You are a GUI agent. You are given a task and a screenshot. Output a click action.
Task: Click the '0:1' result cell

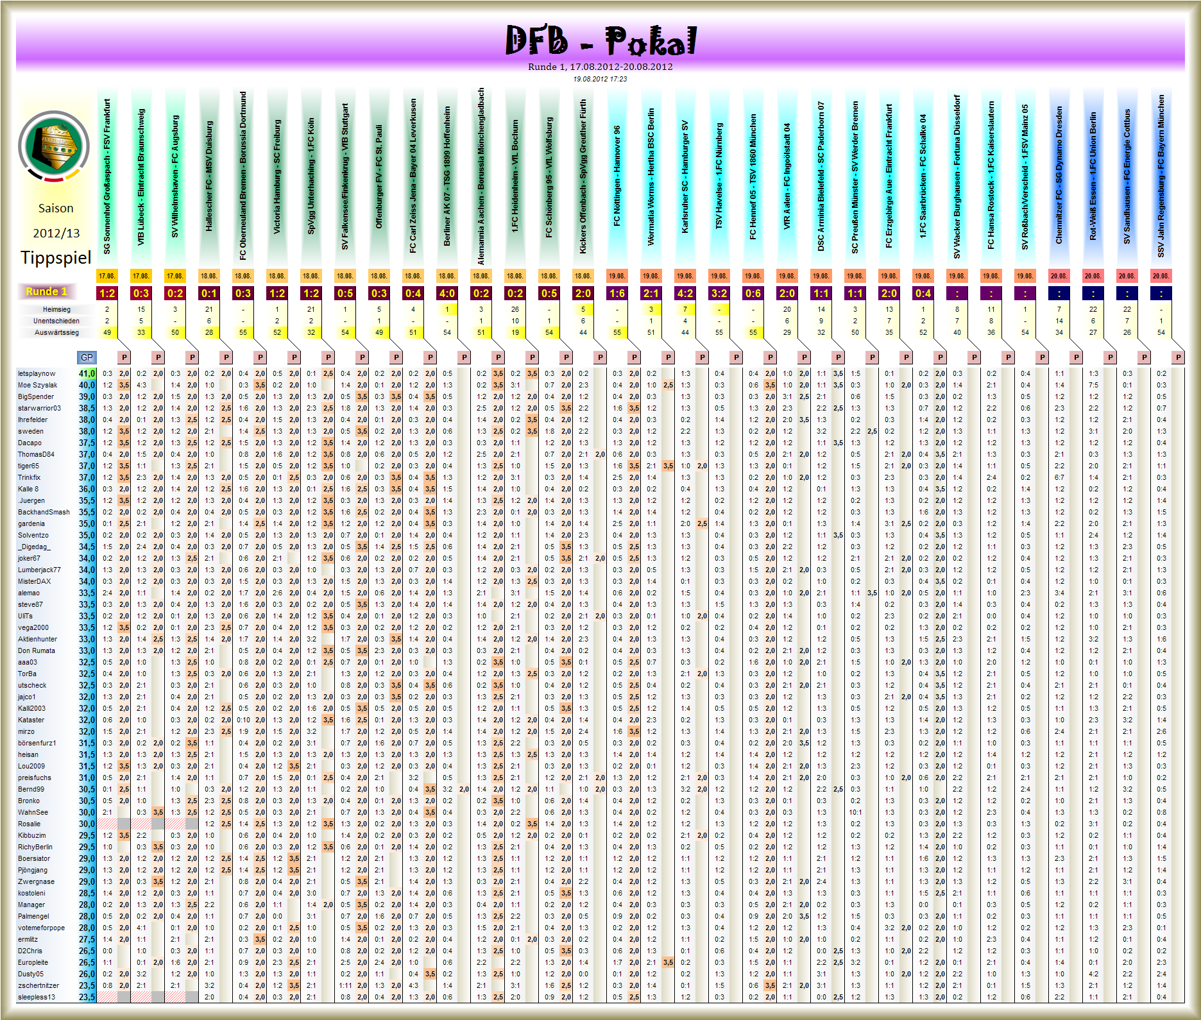click(x=209, y=293)
